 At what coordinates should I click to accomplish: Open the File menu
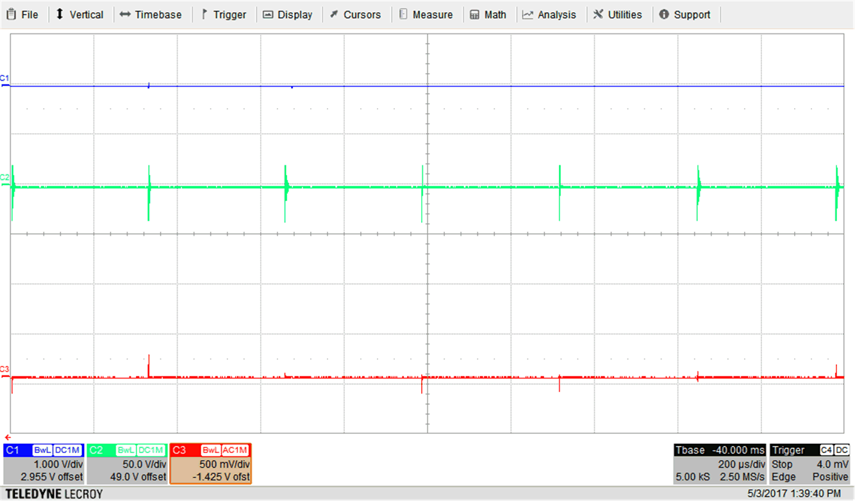[x=22, y=15]
